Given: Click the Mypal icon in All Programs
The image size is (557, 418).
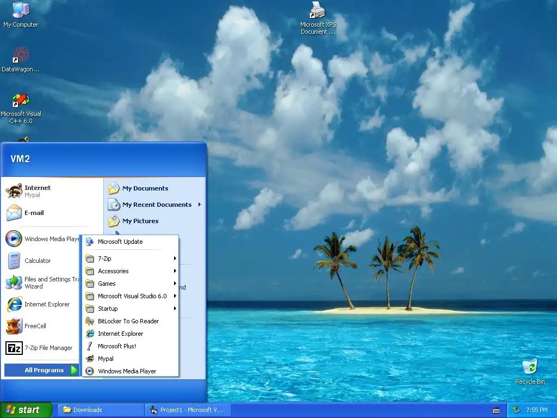Looking at the screenshot, I should 90,359.
